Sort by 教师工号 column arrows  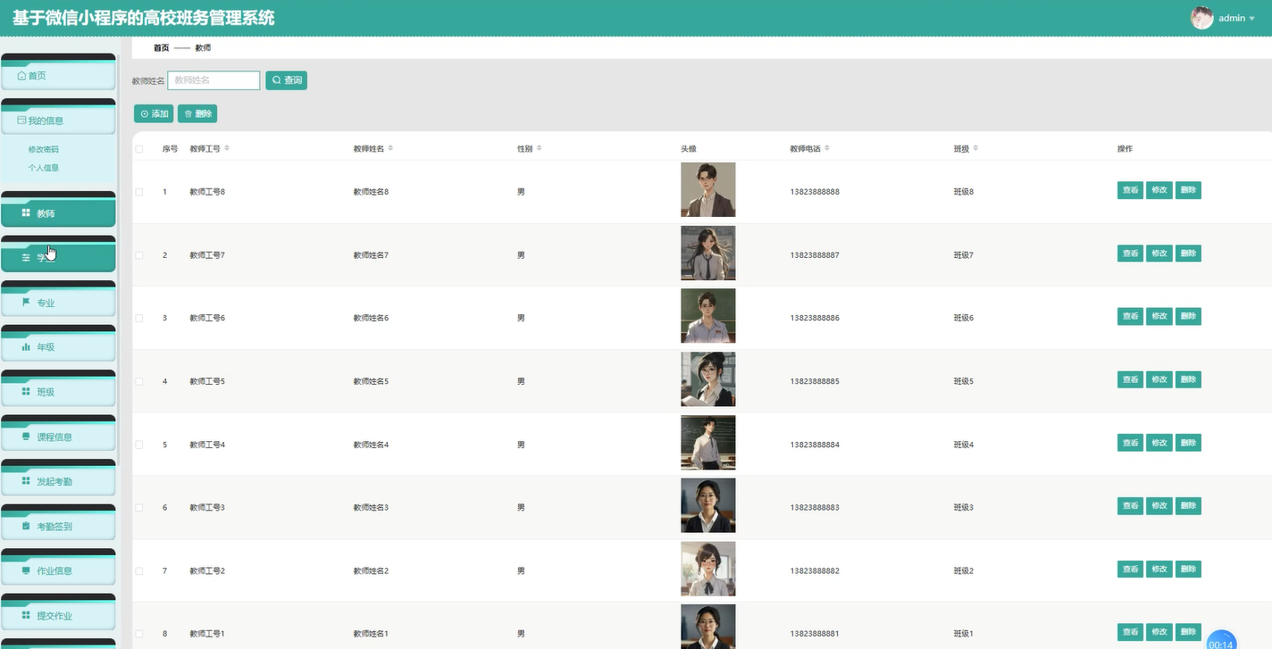coord(226,148)
